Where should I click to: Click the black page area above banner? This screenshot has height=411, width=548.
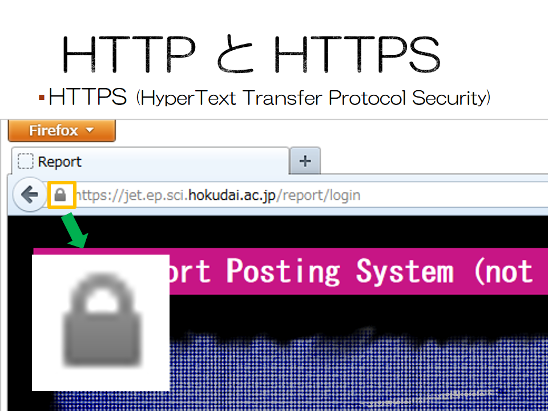point(280,232)
